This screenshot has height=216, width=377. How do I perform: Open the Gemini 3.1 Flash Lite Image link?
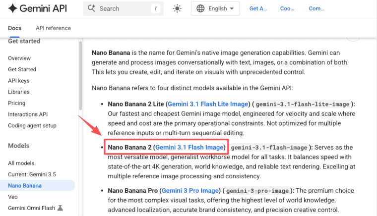pyautogui.click(x=208, y=104)
